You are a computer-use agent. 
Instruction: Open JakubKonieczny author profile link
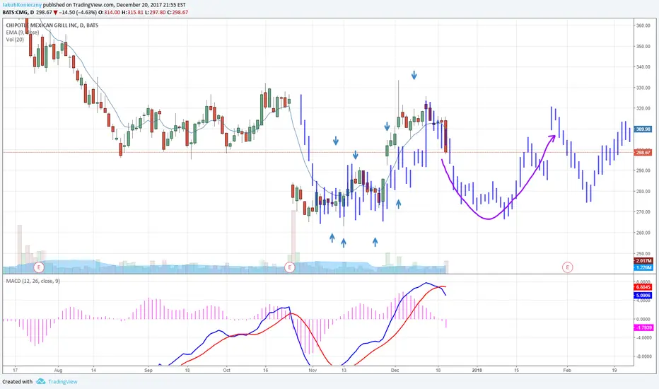[22, 5]
